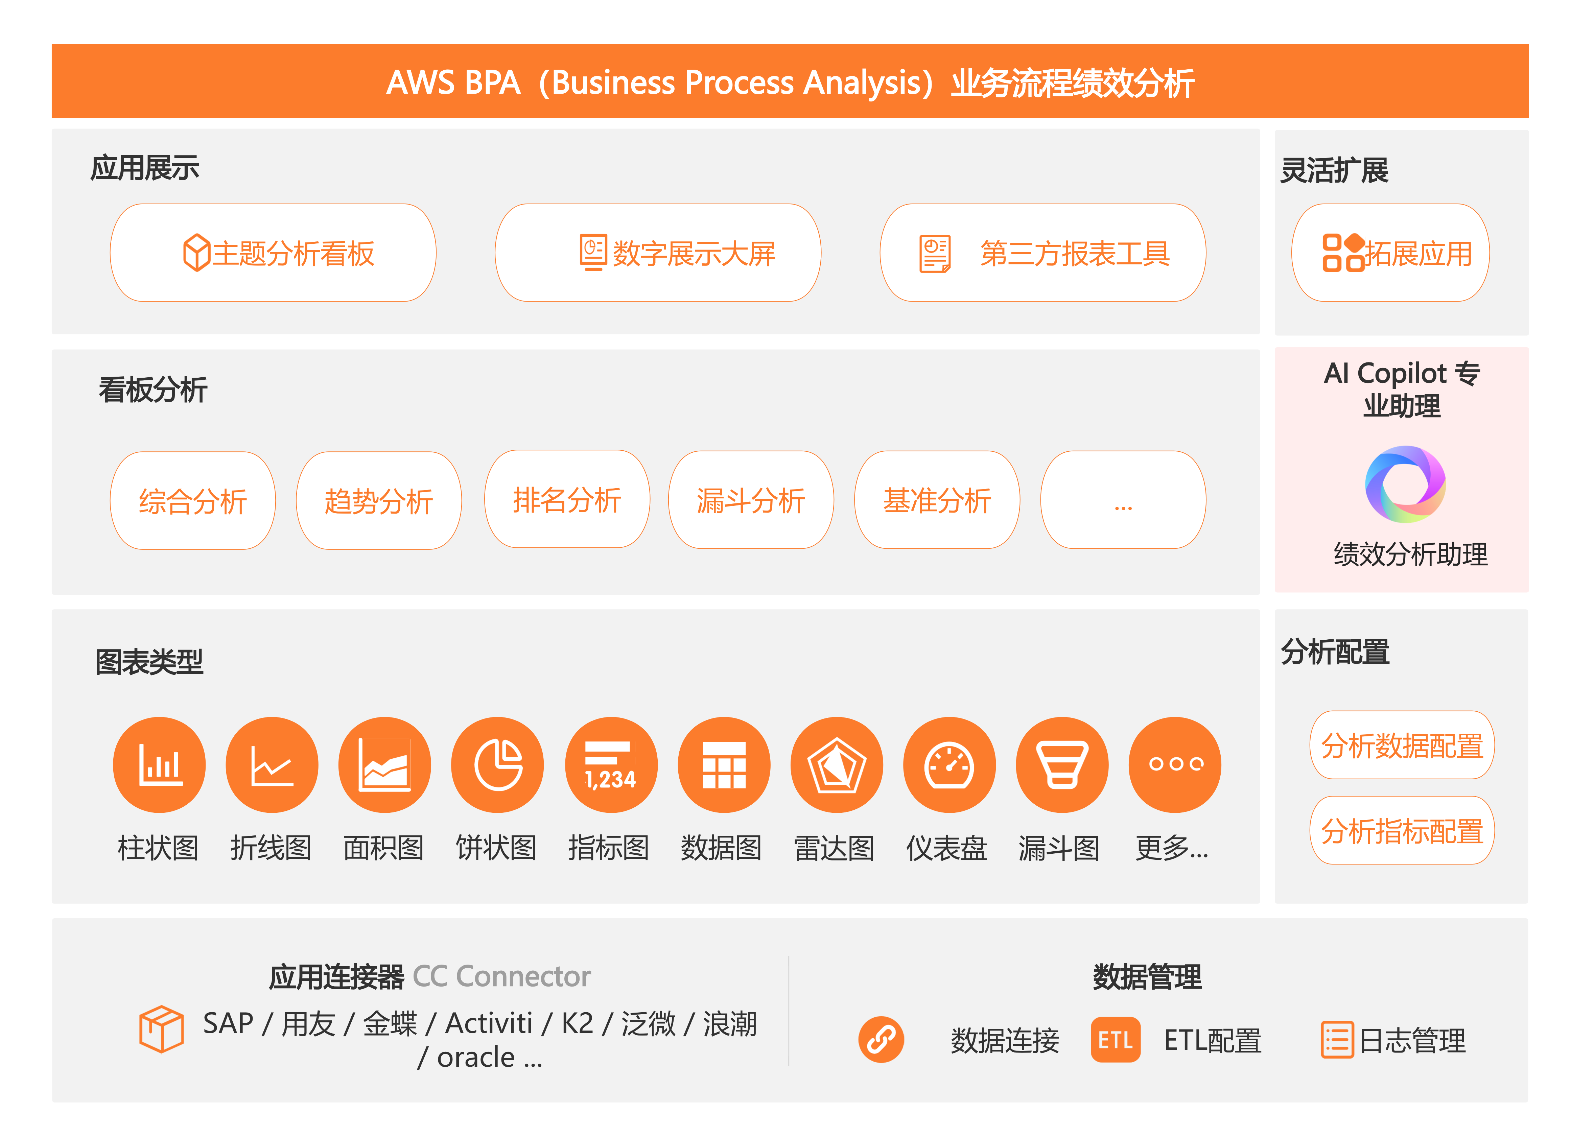Click the 应用连接器 CC Connector heading
Viewport: 1571px width, 1136px height.
(x=429, y=977)
